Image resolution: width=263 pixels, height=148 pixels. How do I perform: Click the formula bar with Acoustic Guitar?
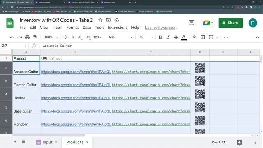(151, 46)
